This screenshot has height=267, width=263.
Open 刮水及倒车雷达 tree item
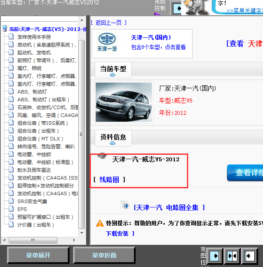pyautogui.click(x=34, y=170)
